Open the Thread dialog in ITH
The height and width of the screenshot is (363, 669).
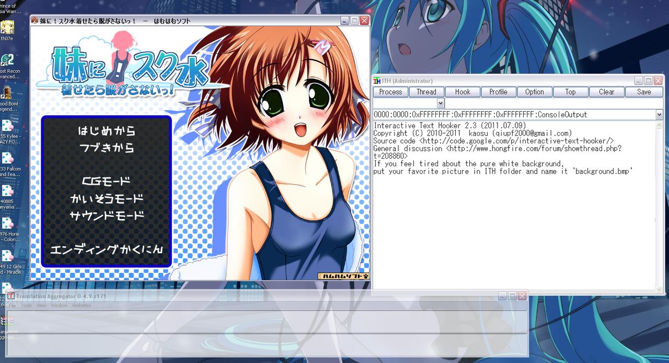(x=426, y=92)
